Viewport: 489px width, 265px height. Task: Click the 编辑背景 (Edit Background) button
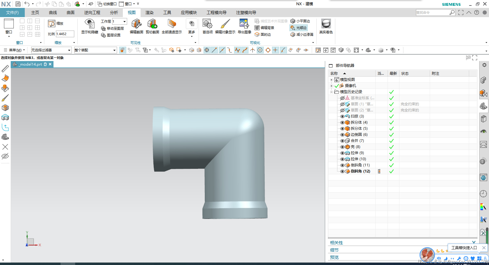click(x=264, y=28)
